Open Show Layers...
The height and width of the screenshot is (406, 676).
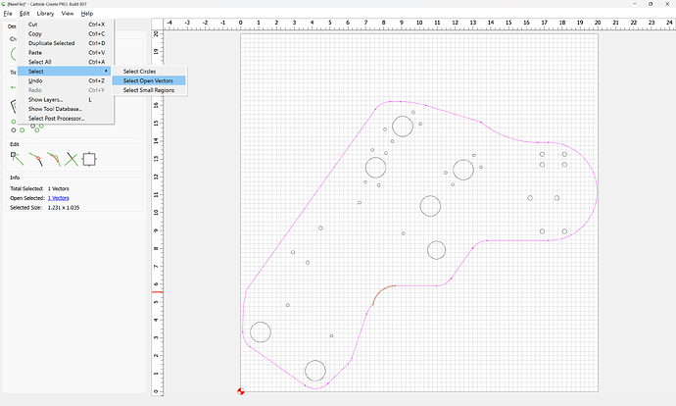[x=66, y=100]
